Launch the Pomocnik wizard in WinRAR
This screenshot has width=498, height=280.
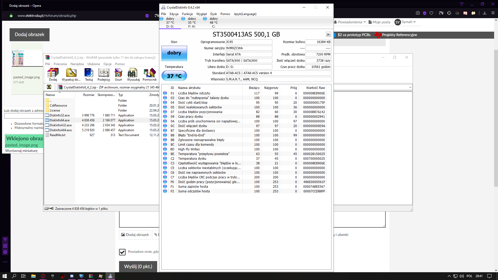point(150,75)
